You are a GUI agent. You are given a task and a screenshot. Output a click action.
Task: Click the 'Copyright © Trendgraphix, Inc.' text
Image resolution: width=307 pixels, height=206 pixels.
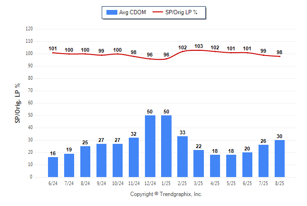coord(166,194)
